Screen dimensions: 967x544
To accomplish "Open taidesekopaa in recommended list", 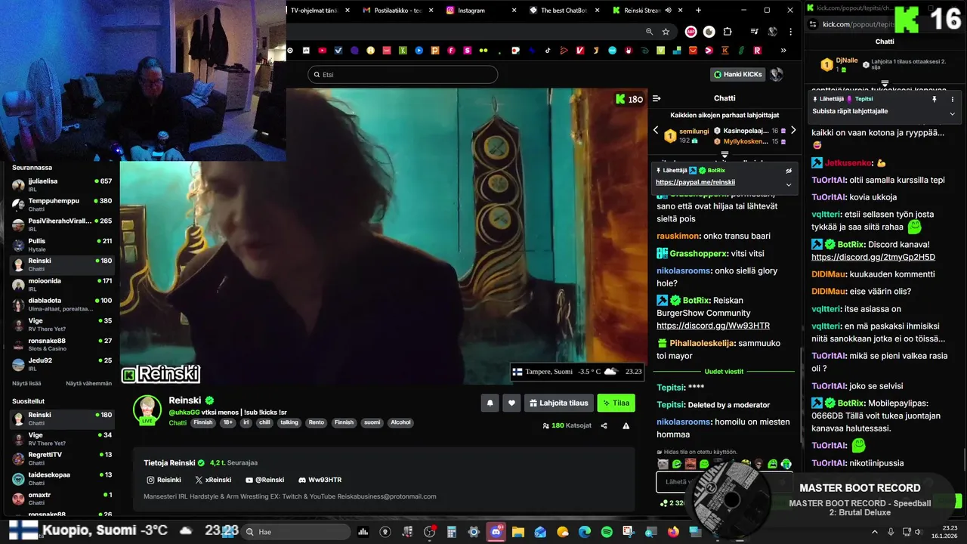I will (x=62, y=478).
